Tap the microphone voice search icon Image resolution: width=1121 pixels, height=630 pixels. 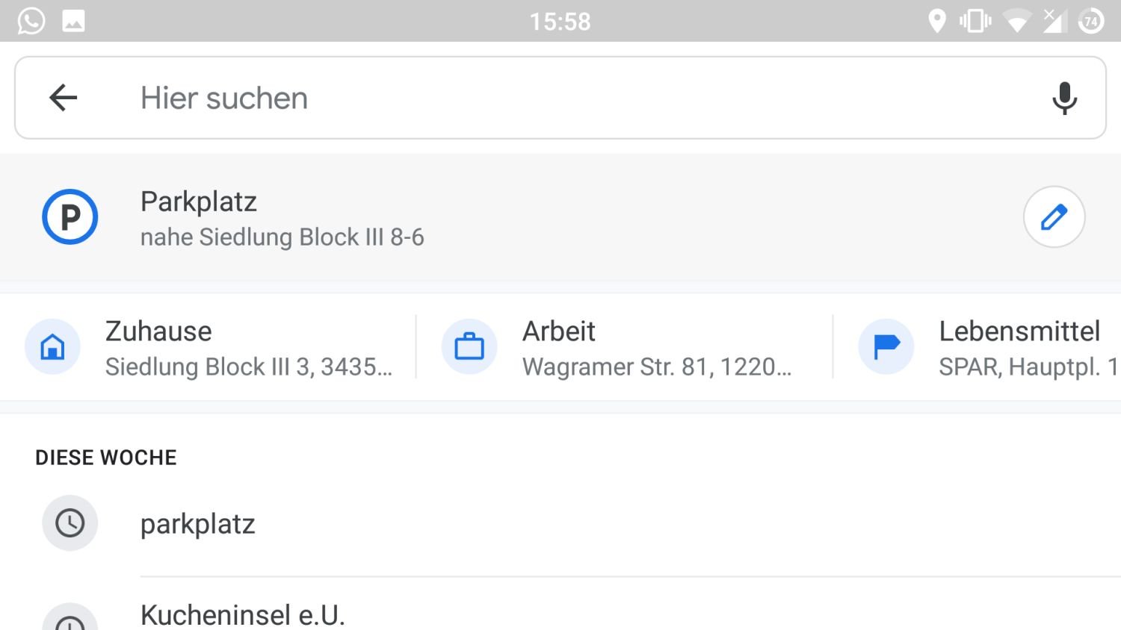pyautogui.click(x=1064, y=98)
